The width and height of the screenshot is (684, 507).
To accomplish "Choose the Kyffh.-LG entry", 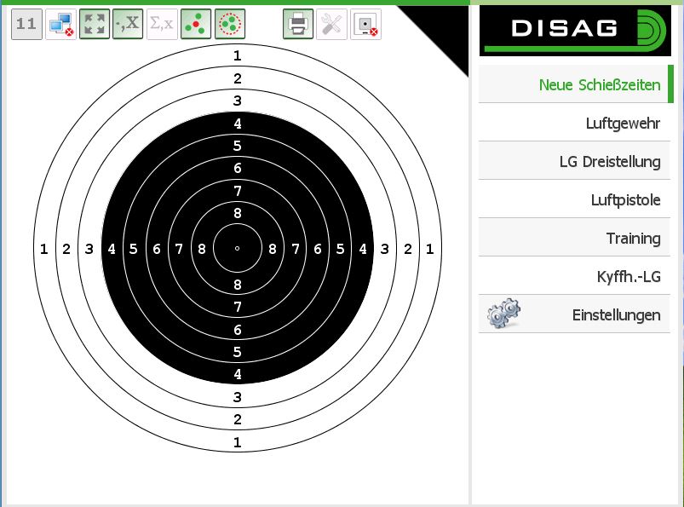I will point(629,276).
